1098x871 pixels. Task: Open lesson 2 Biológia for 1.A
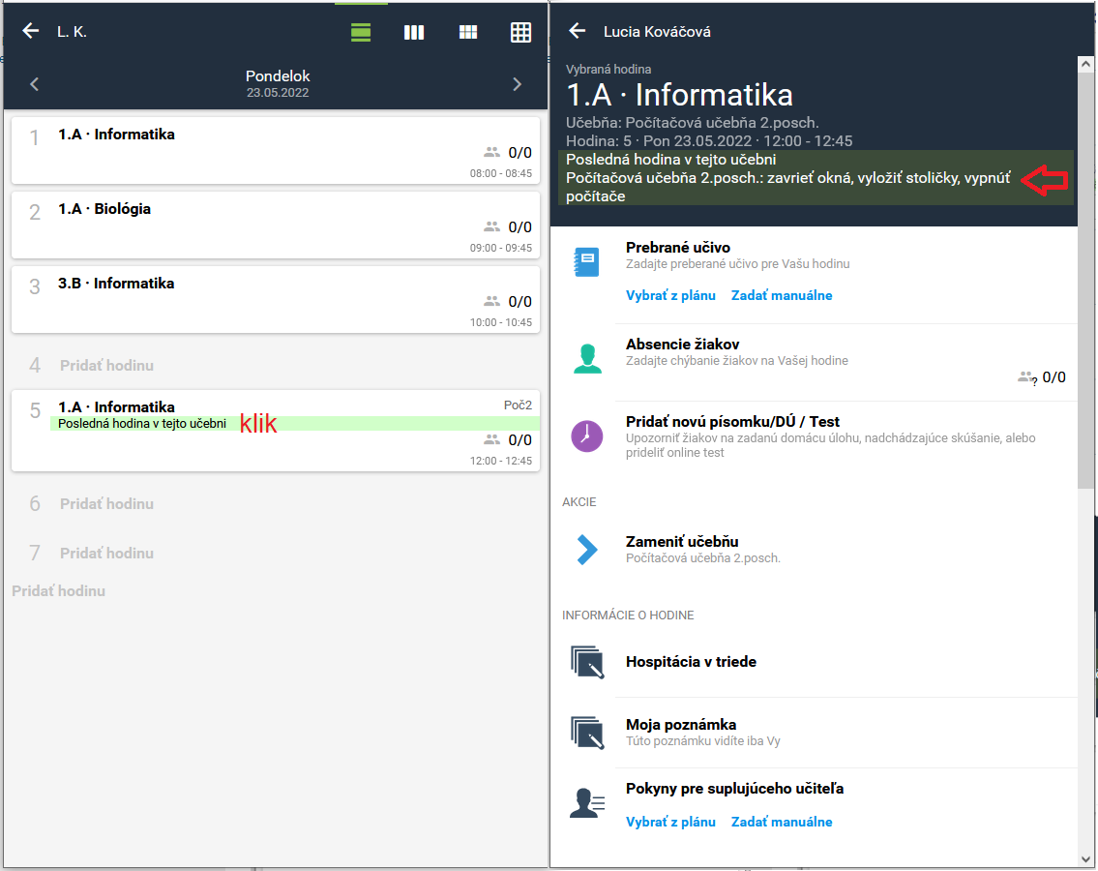276,225
